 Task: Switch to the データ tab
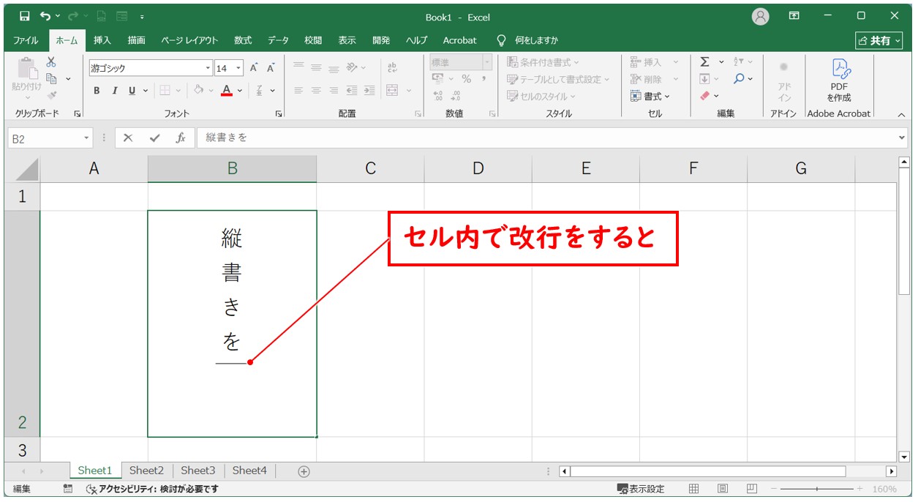coord(278,40)
